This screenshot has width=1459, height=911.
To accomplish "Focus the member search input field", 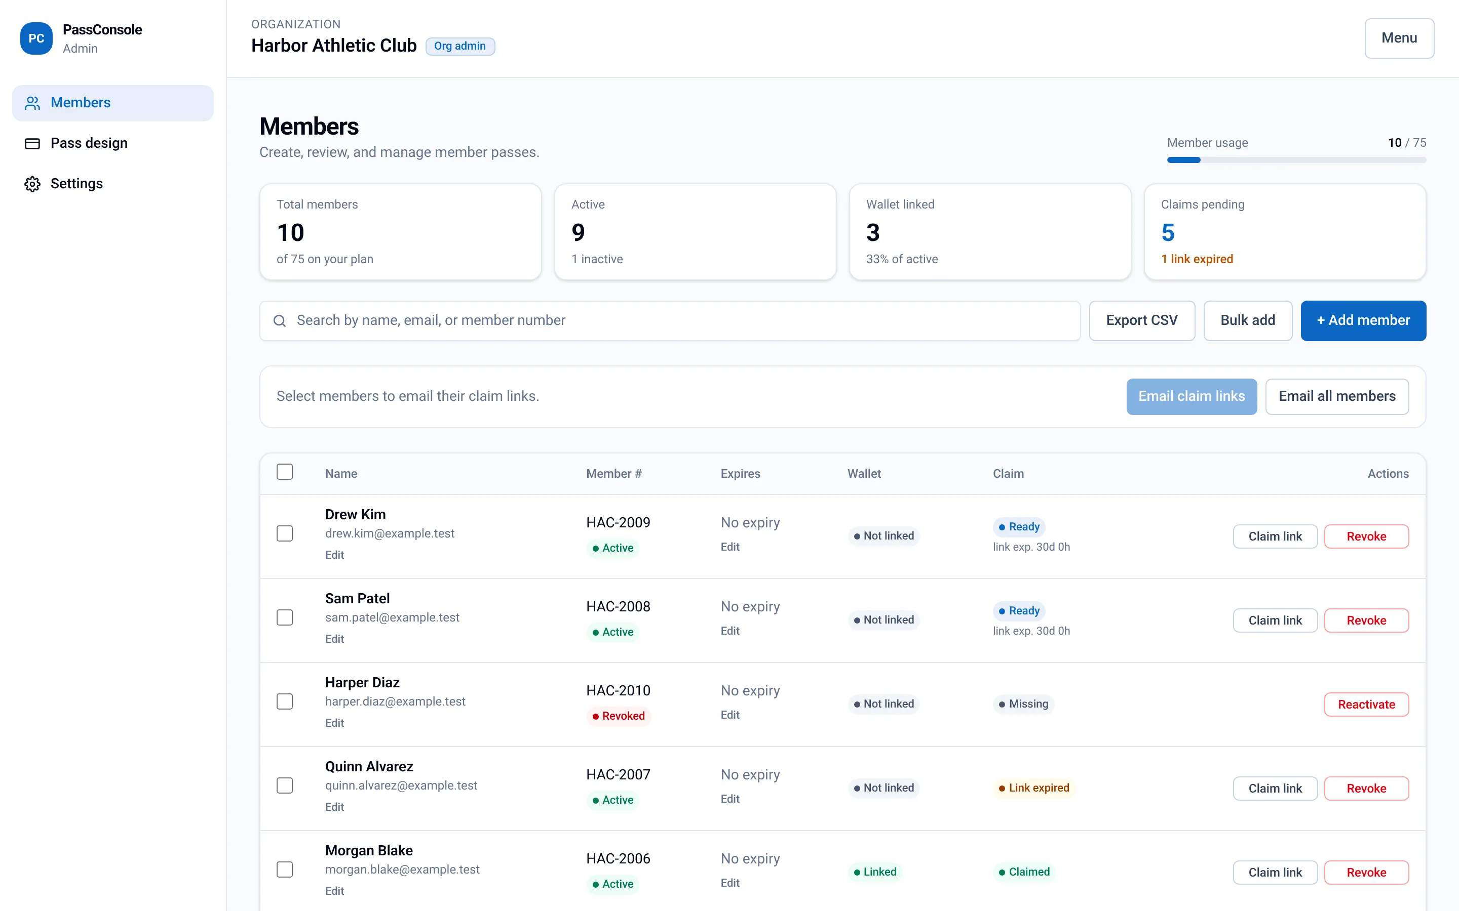I will 670,320.
